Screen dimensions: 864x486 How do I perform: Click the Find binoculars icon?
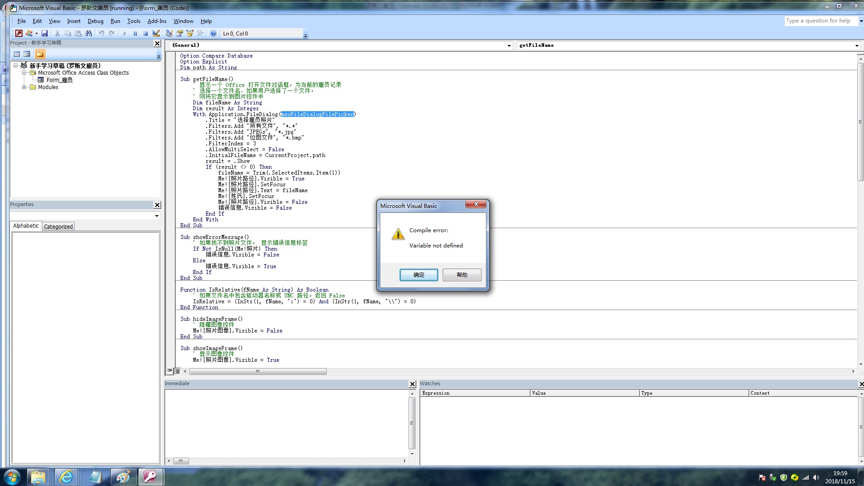pyautogui.click(x=88, y=33)
